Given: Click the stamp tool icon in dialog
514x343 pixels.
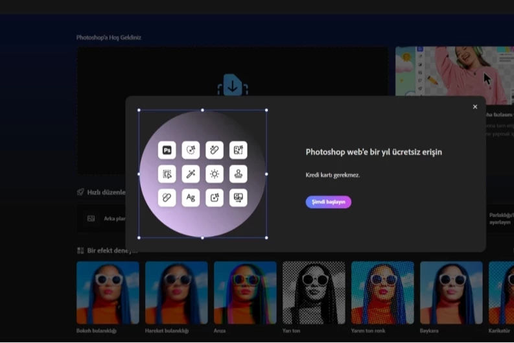Looking at the screenshot, I should 239,174.
